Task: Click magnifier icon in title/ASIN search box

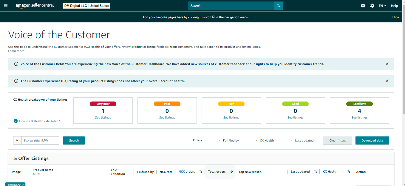Action: point(17,140)
